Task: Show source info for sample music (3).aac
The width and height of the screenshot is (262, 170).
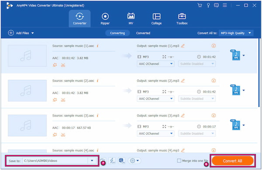Action: pos(97,116)
